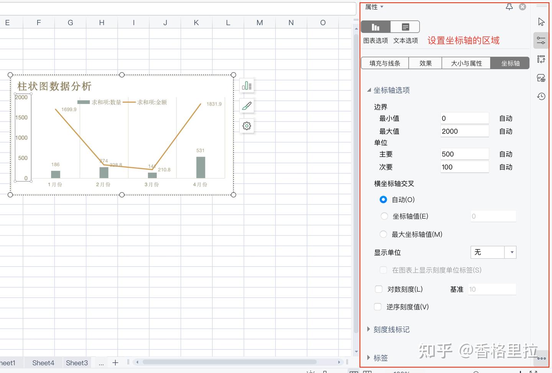Click the 1699.9 data label
The image size is (552, 373).
click(x=69, y=109)
